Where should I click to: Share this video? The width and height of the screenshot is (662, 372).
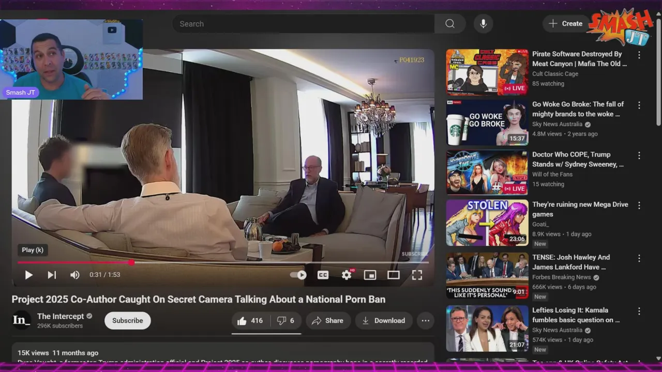coord(327,321)
